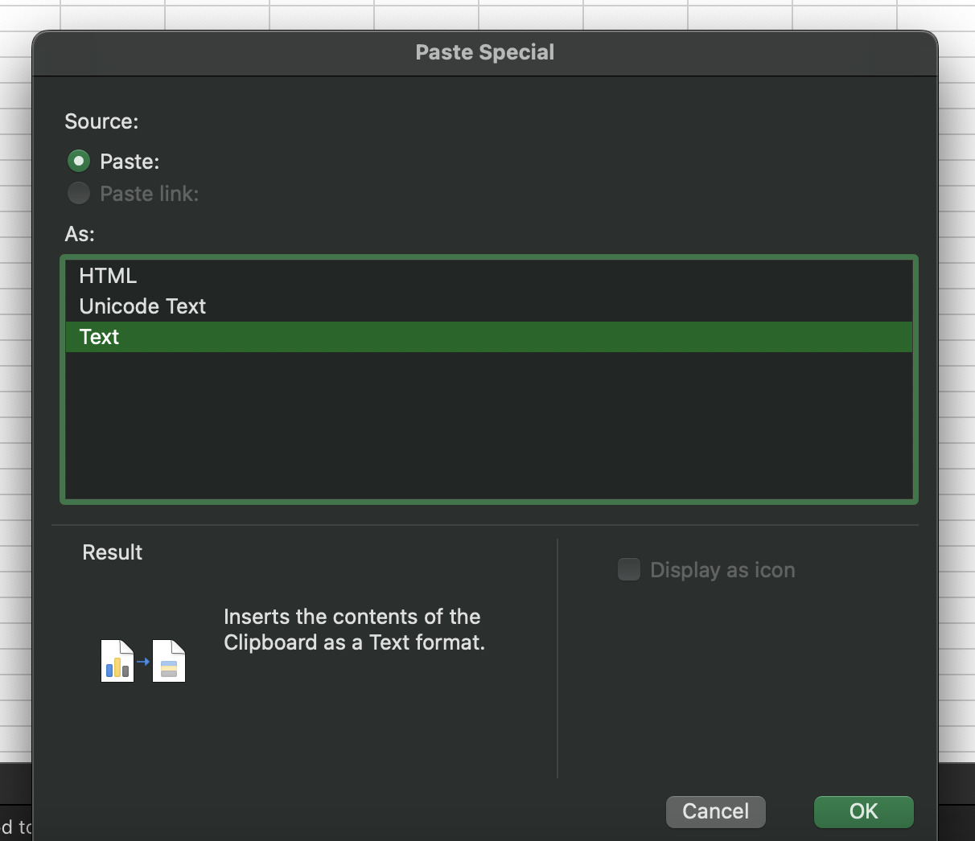Viewport: 975px width, 841px height.
Task: Click empty space in the As list box
Action: pyautogui.click(x=488, y=426)
